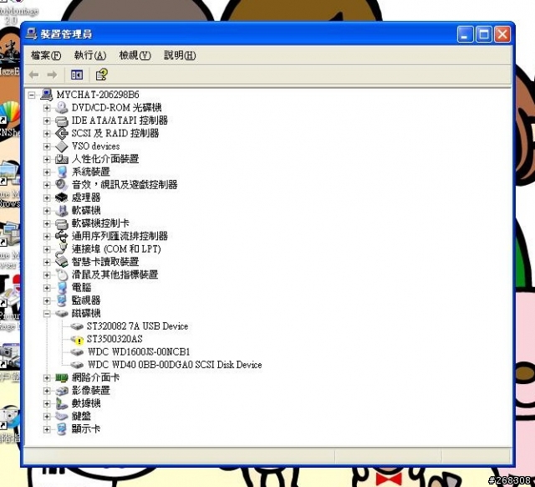This screenshot has height=487, width=535.
Task: Click the 滑鼠及其他指標裝置 mouse icon
Action: click(62, 274)
